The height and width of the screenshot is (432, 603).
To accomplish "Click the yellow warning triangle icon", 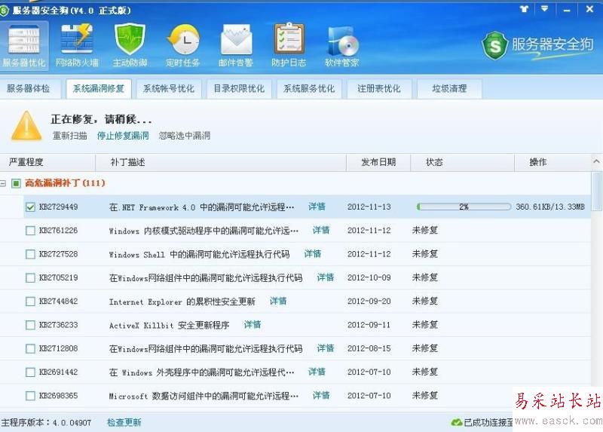I will tap(26, 126).
